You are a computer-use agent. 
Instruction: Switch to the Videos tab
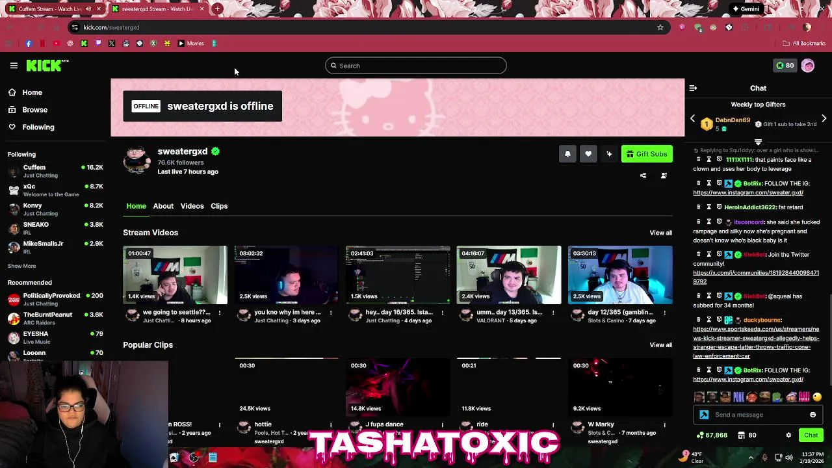coord(192,206)
